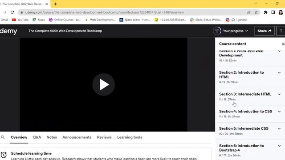The height and width of the screenshot is (160, 285).
Task: Switch to the Q&A tab
Action: [x=37, y=137]
